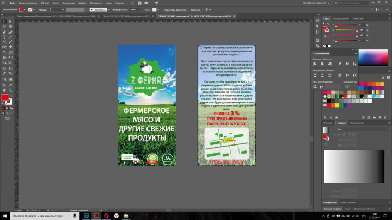The width and height of the screenshot is (392, 220).
Task: Click horizontal distribute center icon in Align panel
Action: click(347, 75)
